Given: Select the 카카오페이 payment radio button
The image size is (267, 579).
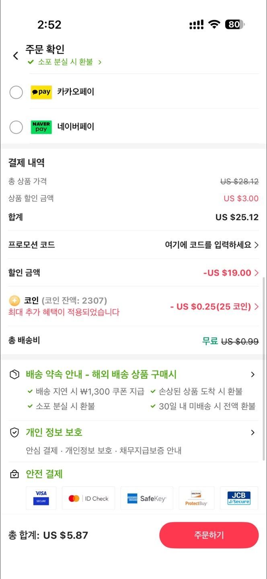Looking at the screenshot, I should point(16,92).
